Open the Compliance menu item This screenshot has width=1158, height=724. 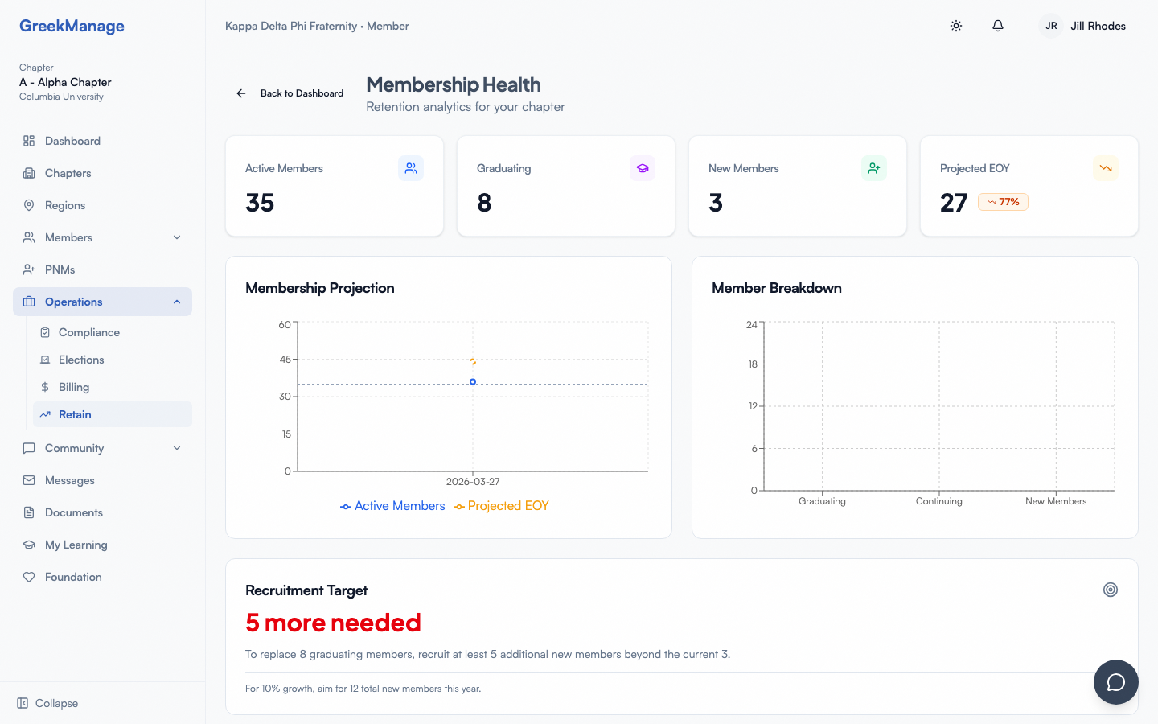pos(88,332)
